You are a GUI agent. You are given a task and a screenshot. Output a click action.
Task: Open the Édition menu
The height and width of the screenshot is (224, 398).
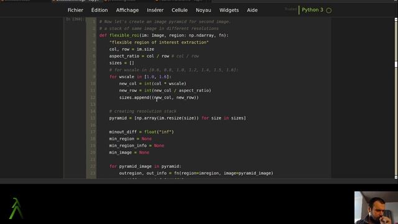(99, 10)
